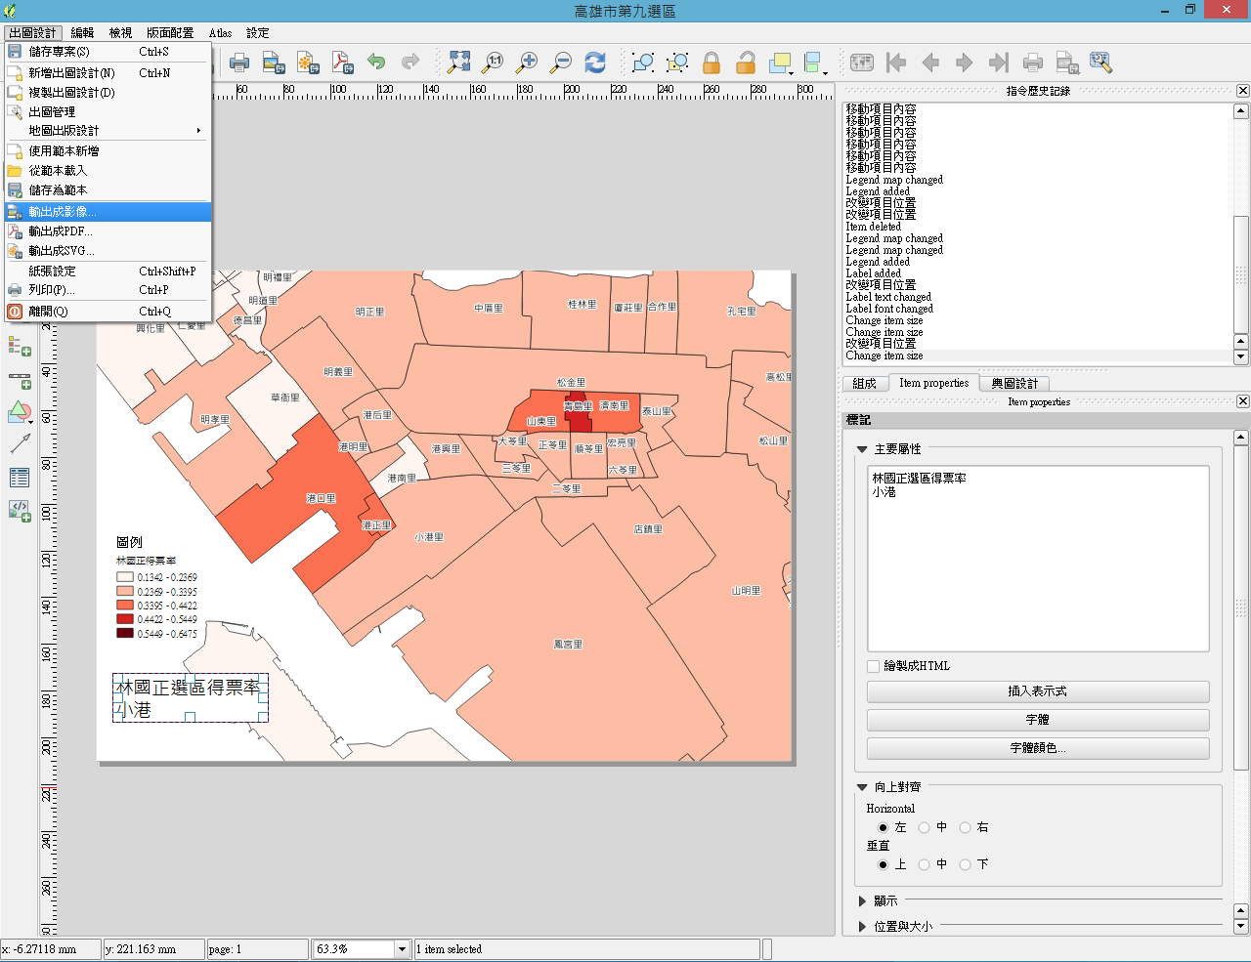Image resolution: width=1251 pixels, height=962 pixels.
Task: Enable the 繪製成HTML checkbox
Action: 874,666
